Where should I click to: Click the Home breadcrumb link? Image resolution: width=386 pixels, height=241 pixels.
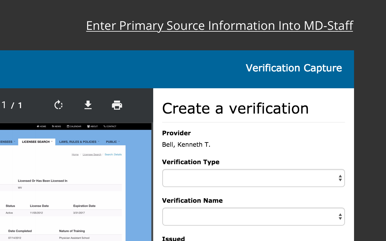click(x=75, y=154)
